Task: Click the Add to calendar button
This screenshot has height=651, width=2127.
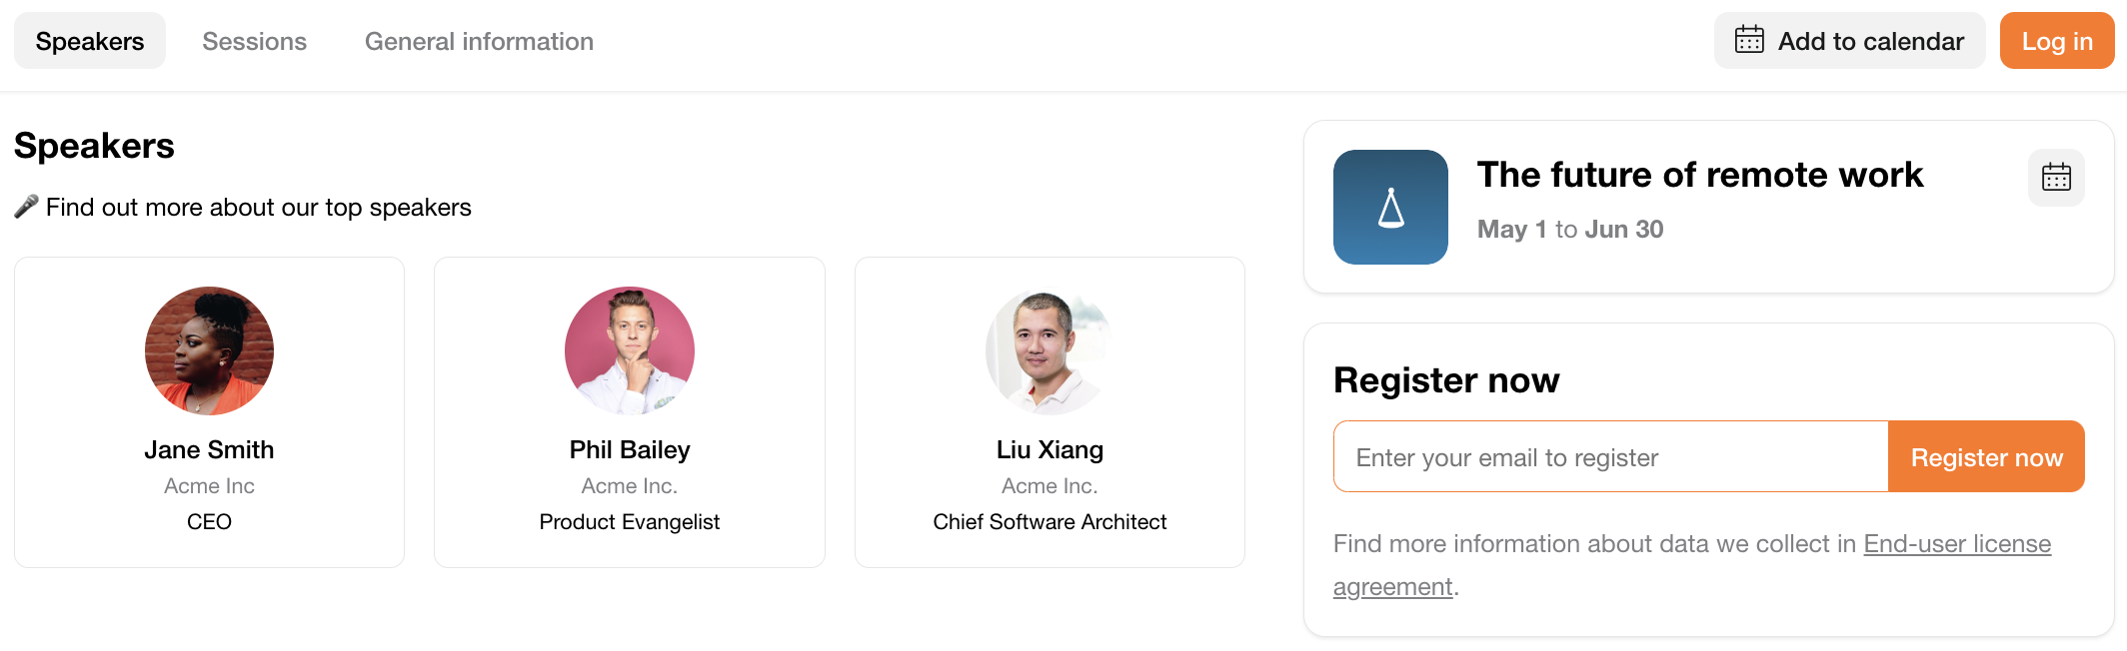Action: (x=1850, y=41)
